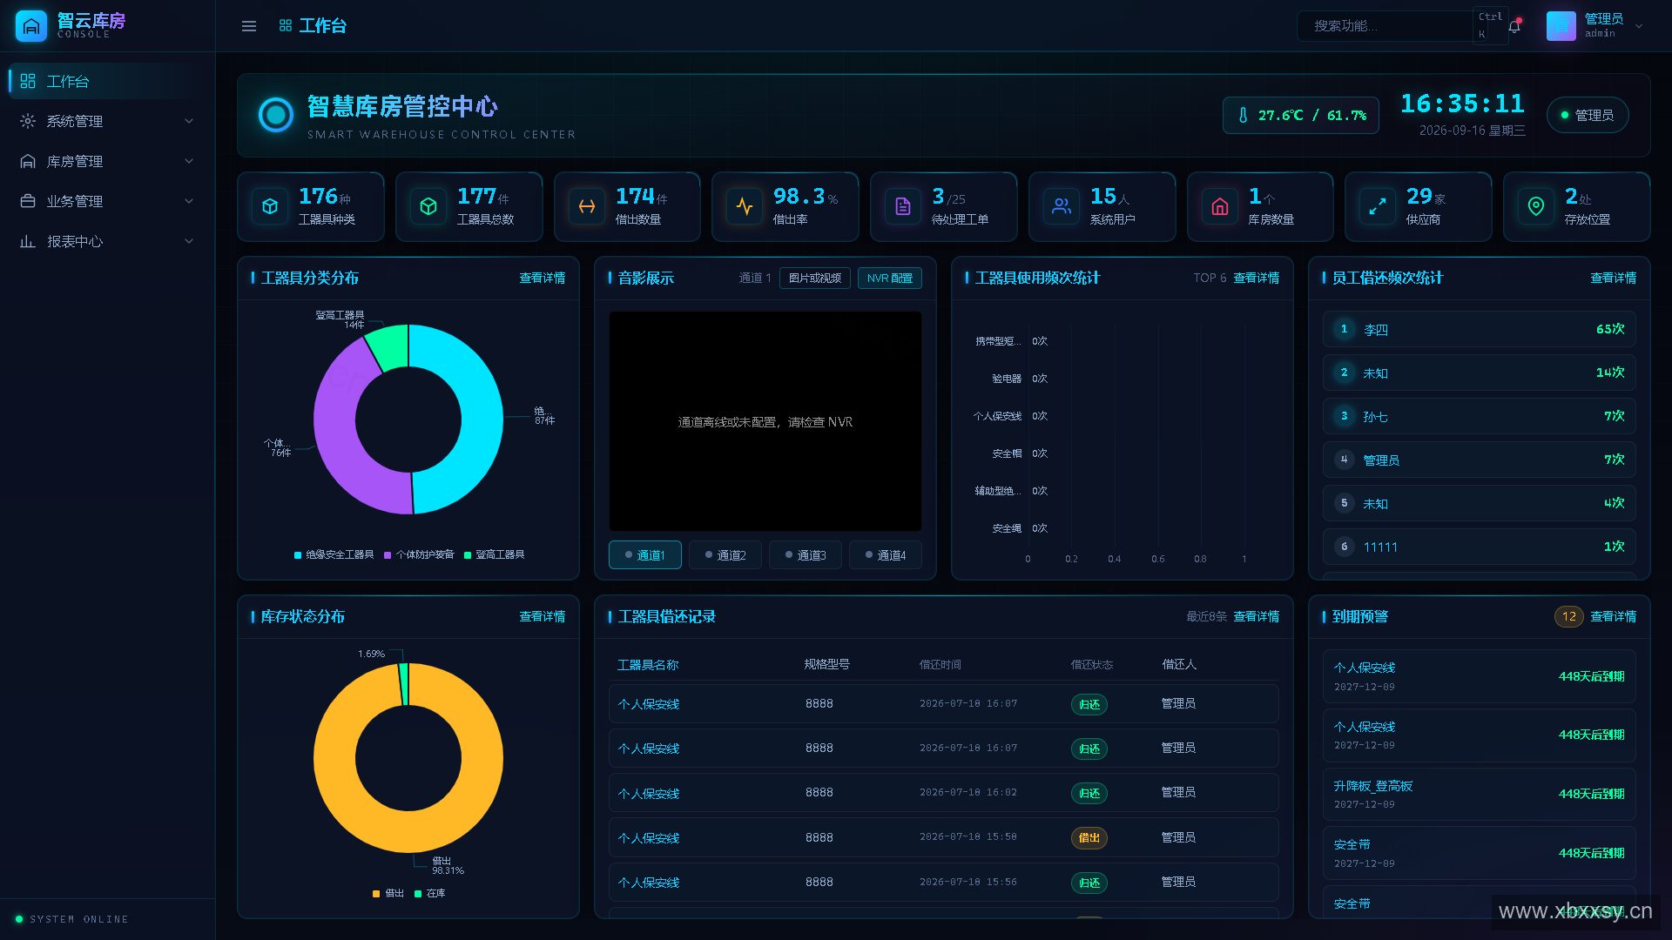1672x940 pixels.
Task: Open 查看详情 for 工器具借还记录
Action: pyautogui.click(x=1257, y=617)
